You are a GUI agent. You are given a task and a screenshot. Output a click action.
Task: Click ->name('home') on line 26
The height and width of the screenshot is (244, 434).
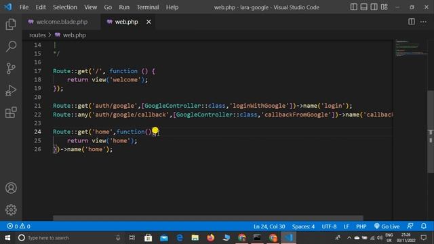pos(85,149)
